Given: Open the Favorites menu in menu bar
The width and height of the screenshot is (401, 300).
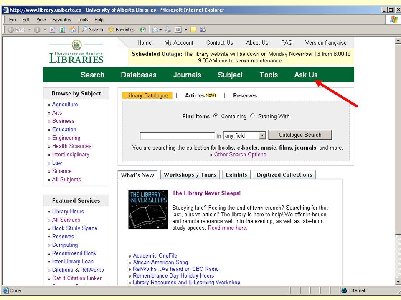Looking at the screenshot, I should point(62,20).
